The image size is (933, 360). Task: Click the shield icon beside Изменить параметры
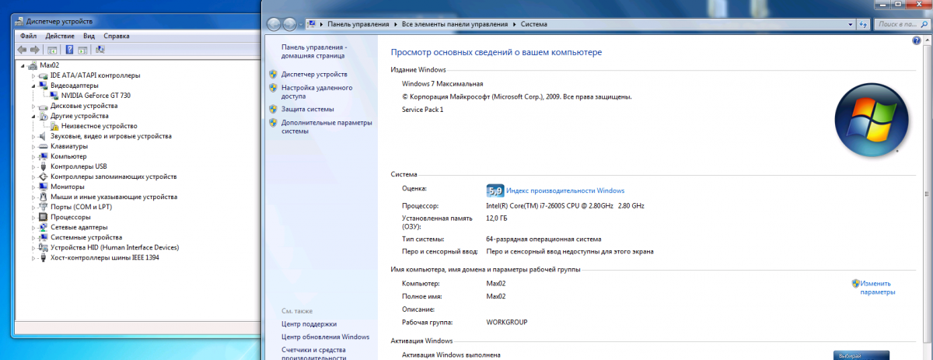tap(855, 284)
